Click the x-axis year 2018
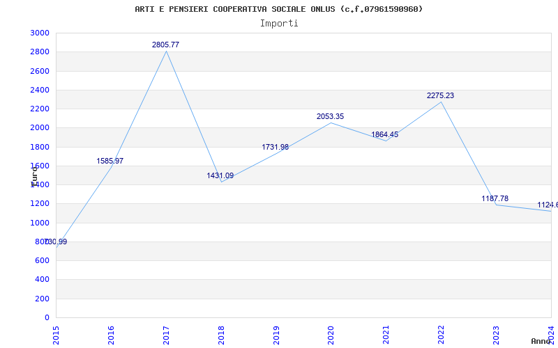The image size is (558, 348). (221, 335)
